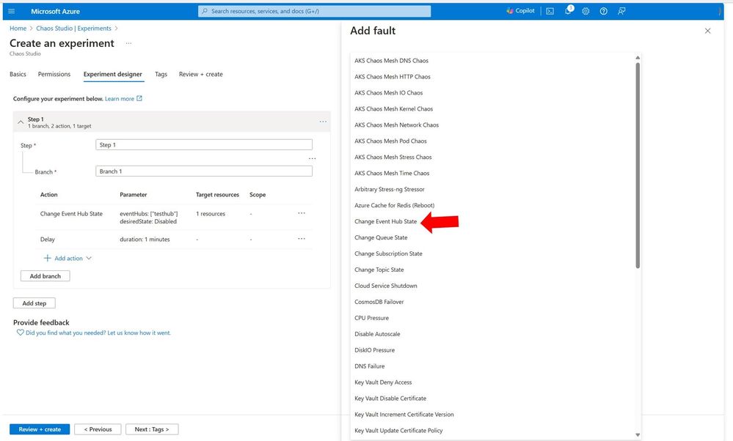Screen dimensions: 733x441
Task: Select Change Event Hub State in the fault list
Action: pyautogui.click(x=386, y=222)
